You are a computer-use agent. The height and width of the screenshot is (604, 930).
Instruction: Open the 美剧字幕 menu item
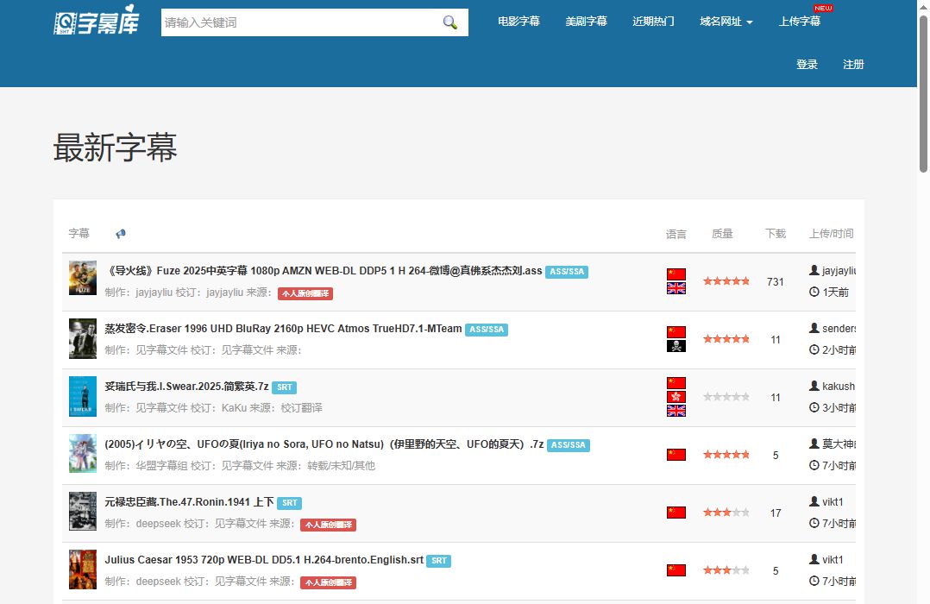point(586,22)
